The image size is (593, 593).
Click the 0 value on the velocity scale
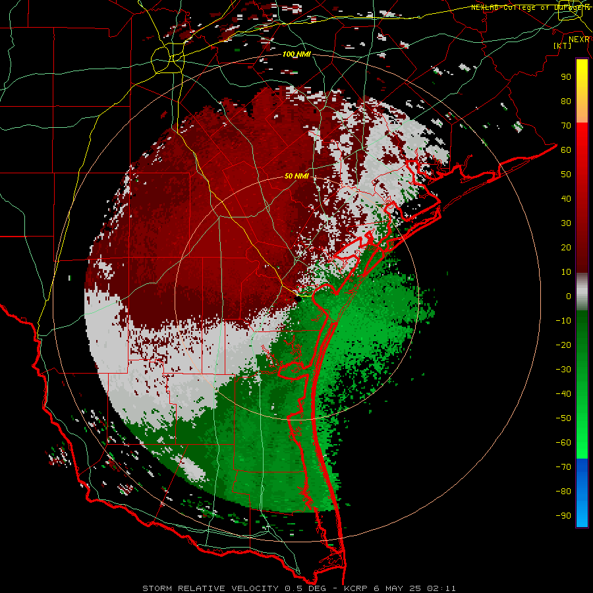point(569,296)
